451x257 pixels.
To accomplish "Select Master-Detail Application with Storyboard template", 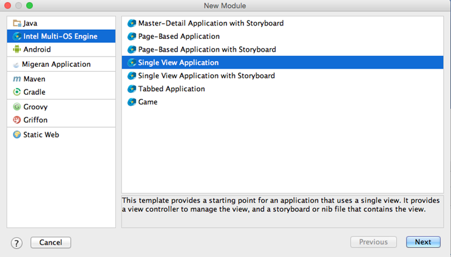I will point(282,23).
